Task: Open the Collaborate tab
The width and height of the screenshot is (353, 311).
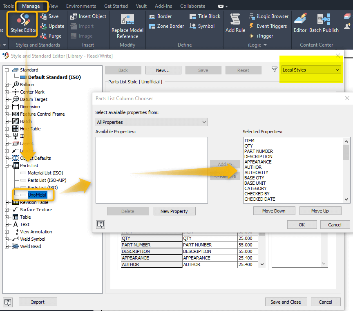Action: coord(193,6)
